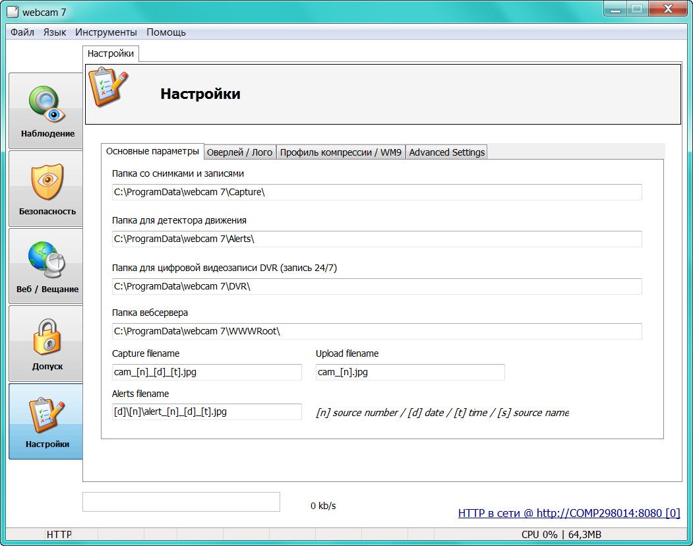Click the DVR folder path field

point(377,286)
